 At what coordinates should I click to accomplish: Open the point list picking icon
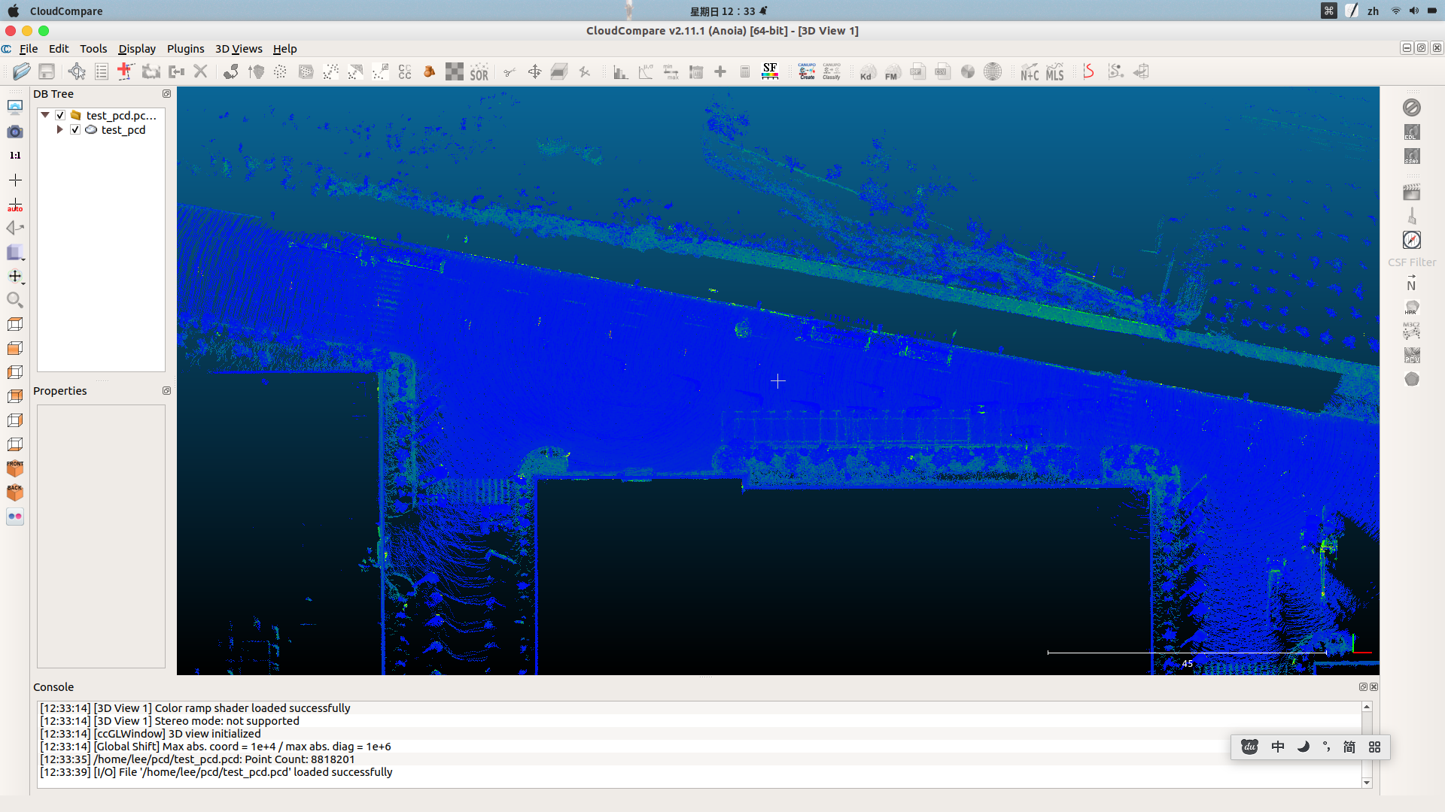(x=102, y=71)
